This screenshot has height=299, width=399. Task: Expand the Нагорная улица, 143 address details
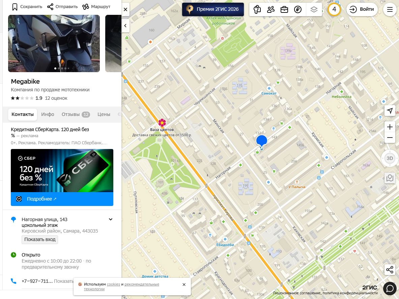click(x=111, y=219)
